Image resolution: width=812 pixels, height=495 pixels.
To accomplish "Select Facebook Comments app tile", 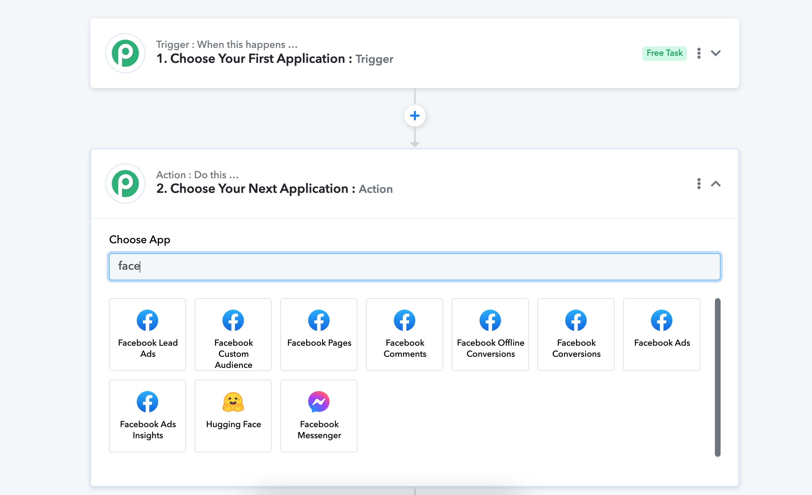I will pyautogui.click(x=405, y=335).
